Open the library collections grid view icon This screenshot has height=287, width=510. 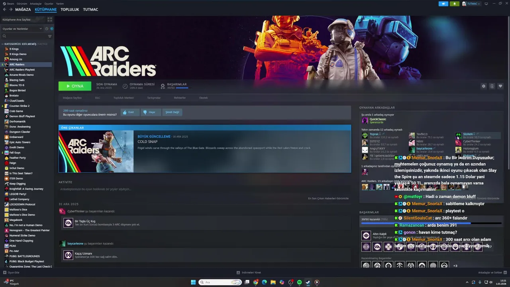point(50,19)
